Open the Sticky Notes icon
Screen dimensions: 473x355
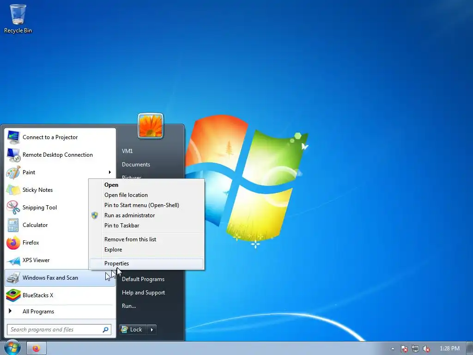click(x=13, y=190)
